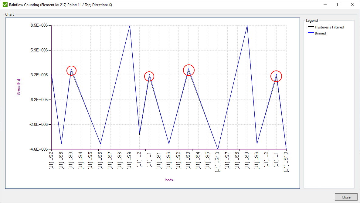Collapse the Legend group header
The height and width of the screenshot is (203, 360).
(x=312, y=21)
